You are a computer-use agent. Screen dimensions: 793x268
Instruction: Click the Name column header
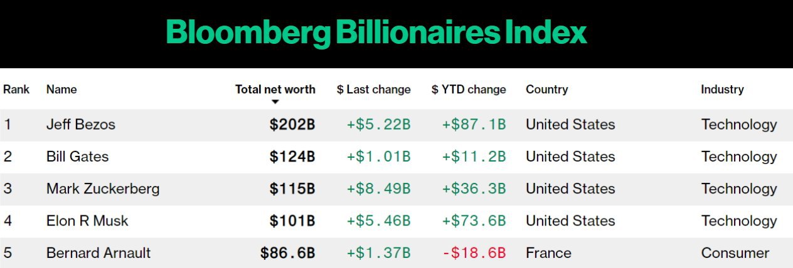[x=61, y=90]
